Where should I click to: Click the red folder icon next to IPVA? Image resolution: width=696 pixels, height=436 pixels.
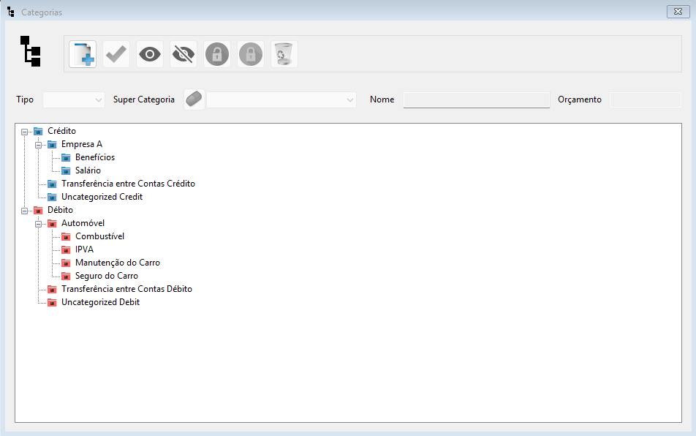click(66, 249)
